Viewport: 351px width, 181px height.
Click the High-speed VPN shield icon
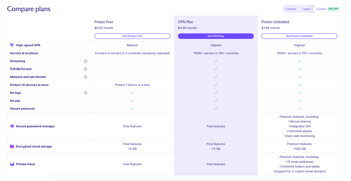tap(12, 45)
